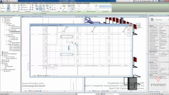This screenshot has width=169, height=95.
Task: Click the highlighted Copy tool icon
Action: (40, 9)
